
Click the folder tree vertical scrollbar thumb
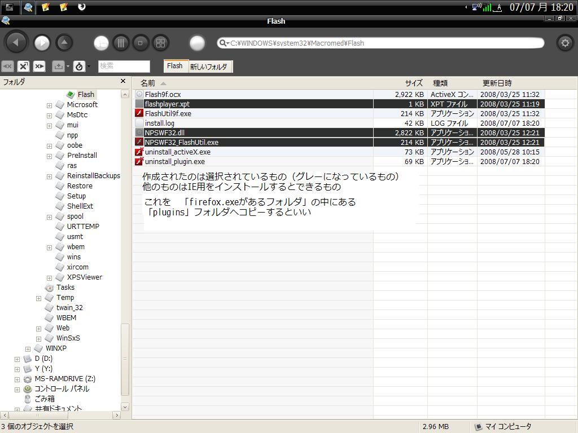point(125,359)
